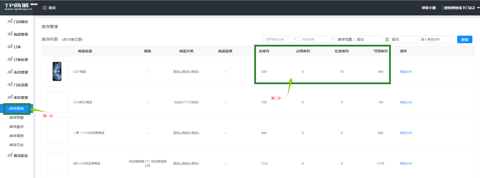Click the chart icon next to 门店设置

(10, 84)
